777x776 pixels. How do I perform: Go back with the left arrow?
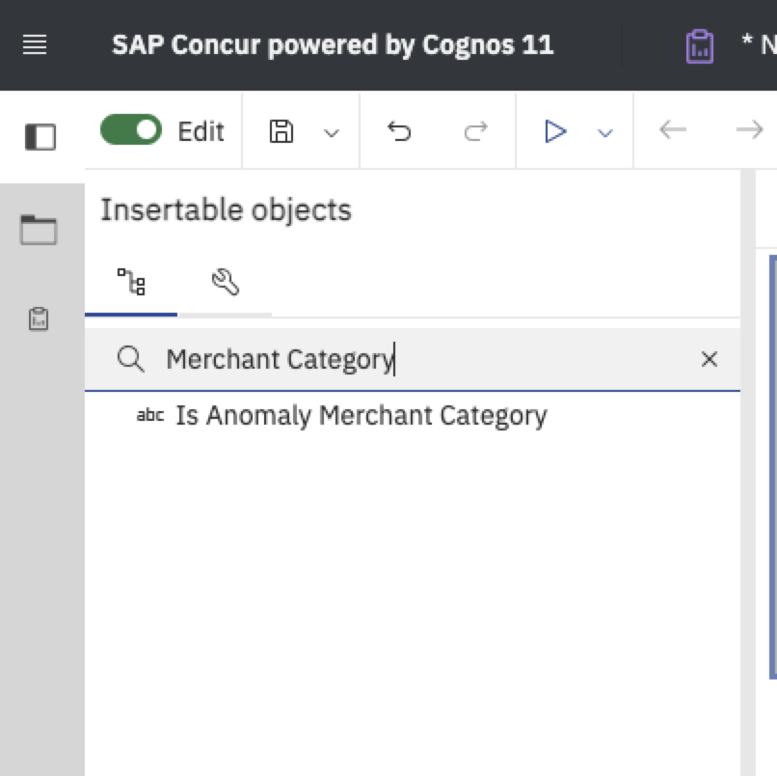pos(673,130)
